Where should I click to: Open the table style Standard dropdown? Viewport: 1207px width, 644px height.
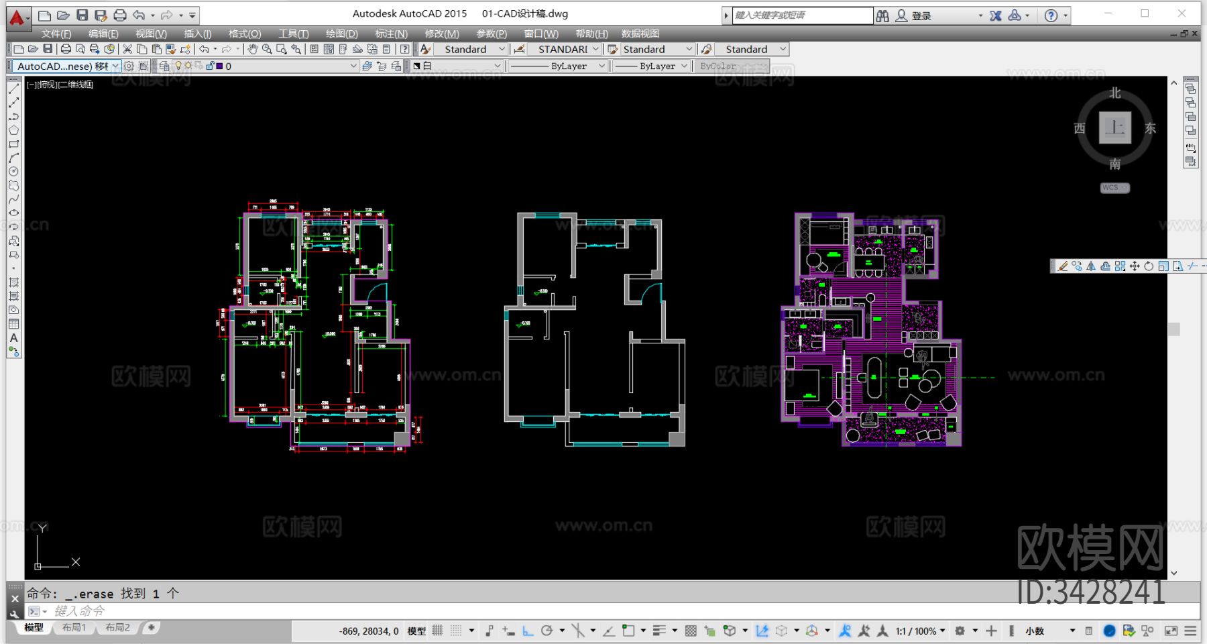pyautogui.click(x=689, y=49)
